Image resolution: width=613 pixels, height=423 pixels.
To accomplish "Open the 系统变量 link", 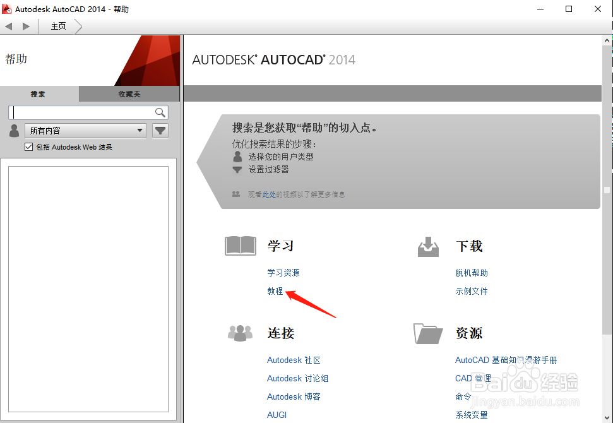I will coord(472,415).
